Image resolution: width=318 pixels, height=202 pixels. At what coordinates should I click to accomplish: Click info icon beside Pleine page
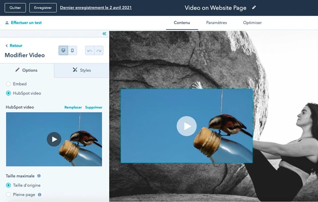pyautogui.click(x=40, y=195)
